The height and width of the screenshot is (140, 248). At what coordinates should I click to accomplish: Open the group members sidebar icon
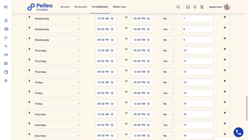coord(6,29)
